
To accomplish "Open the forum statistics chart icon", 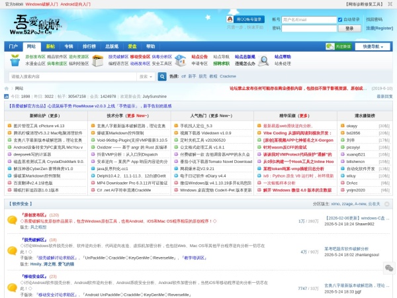I will click(x=7, y=97).
